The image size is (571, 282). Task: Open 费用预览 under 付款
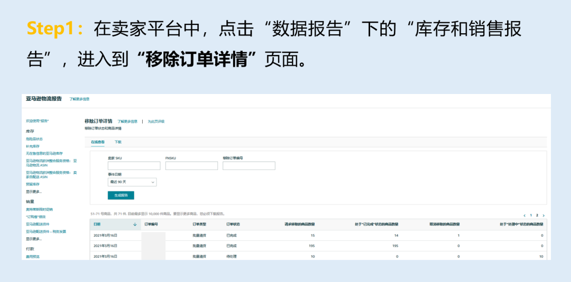point(33,257)
